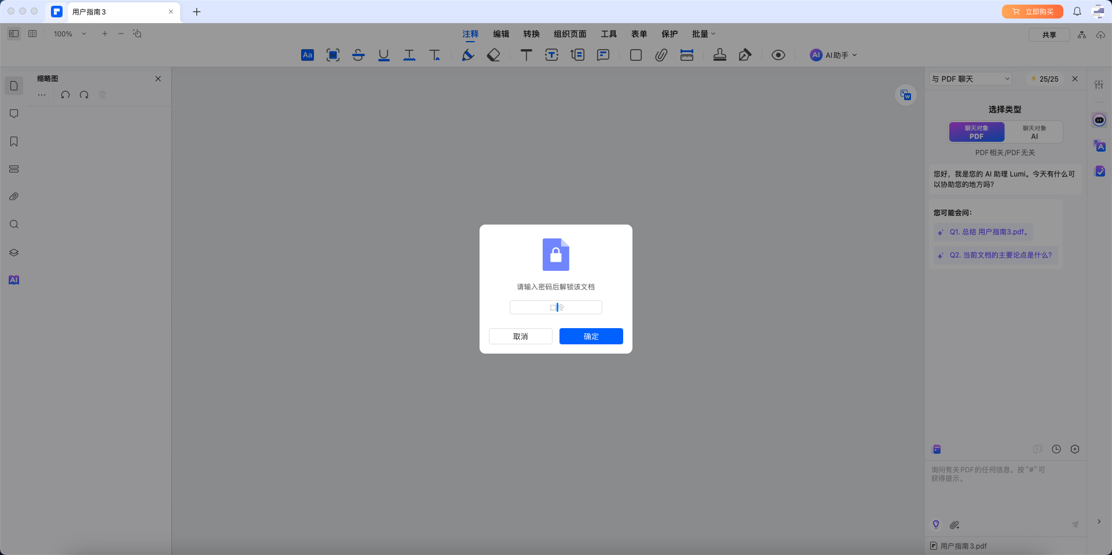Open the layers panel in left sidebar

14,252
